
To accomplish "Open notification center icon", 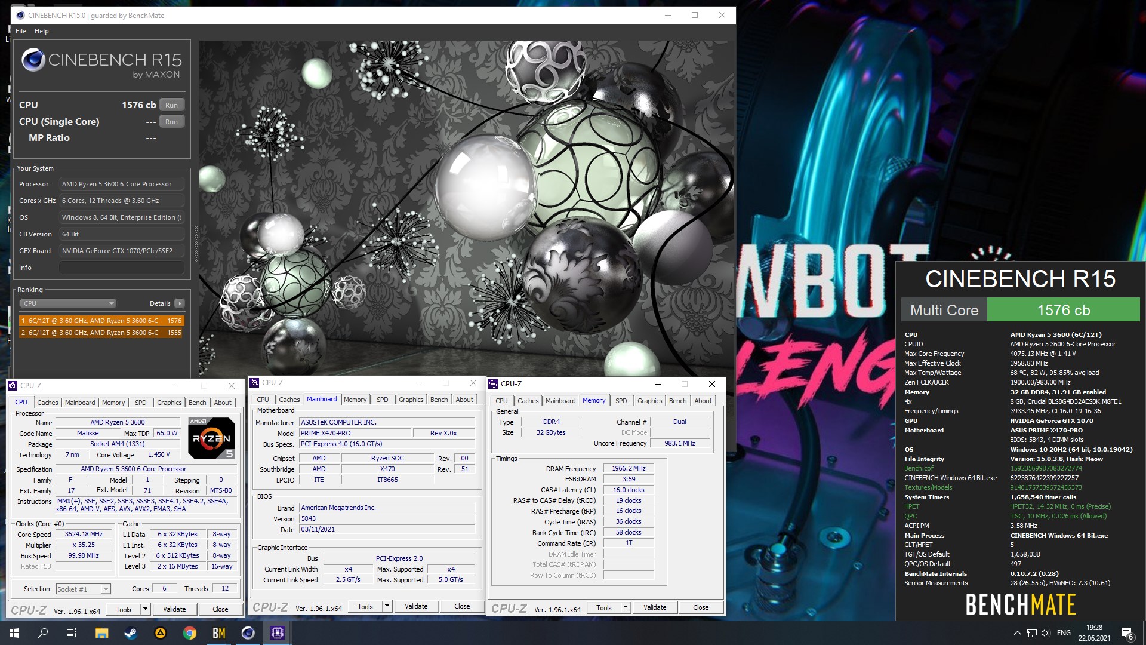I will coord(1127,633).
